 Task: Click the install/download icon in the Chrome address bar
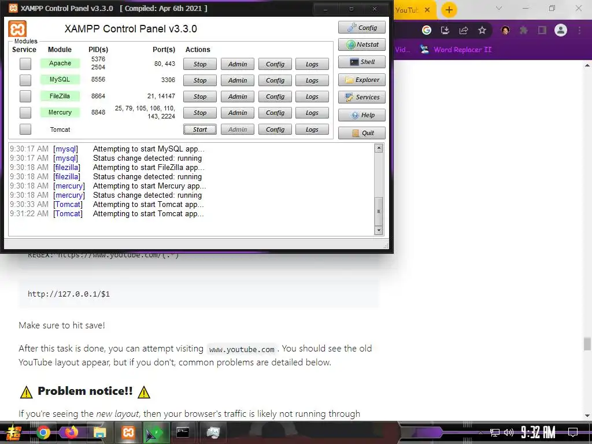(445, 30)
